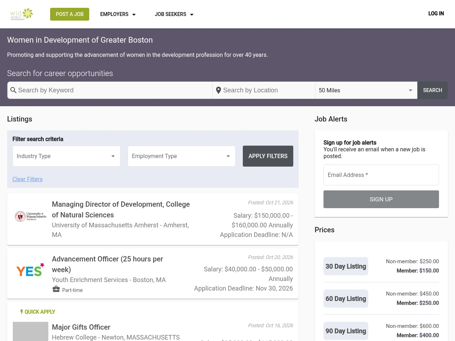Viewport: 455px width, 341px height.
Task: Click the Log In link
Action: (x=436, y=13)
